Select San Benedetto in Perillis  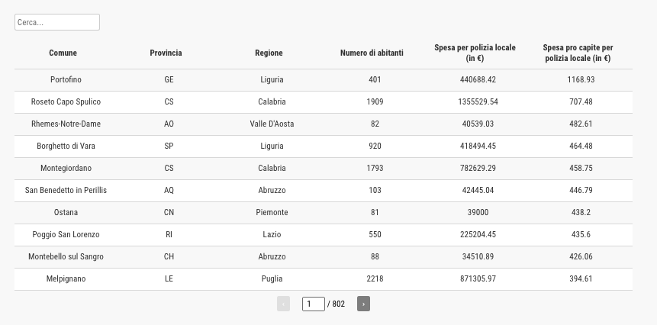[x=66, y=191]
